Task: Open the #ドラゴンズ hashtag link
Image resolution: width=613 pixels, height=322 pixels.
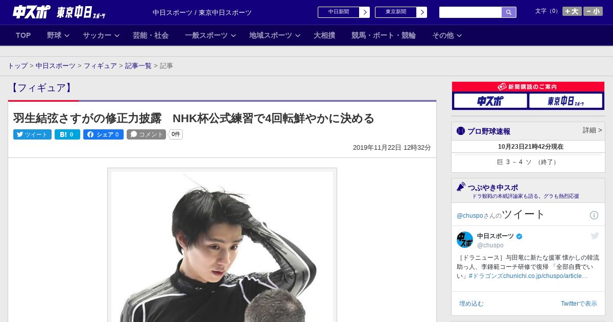Action: [486, 276]
